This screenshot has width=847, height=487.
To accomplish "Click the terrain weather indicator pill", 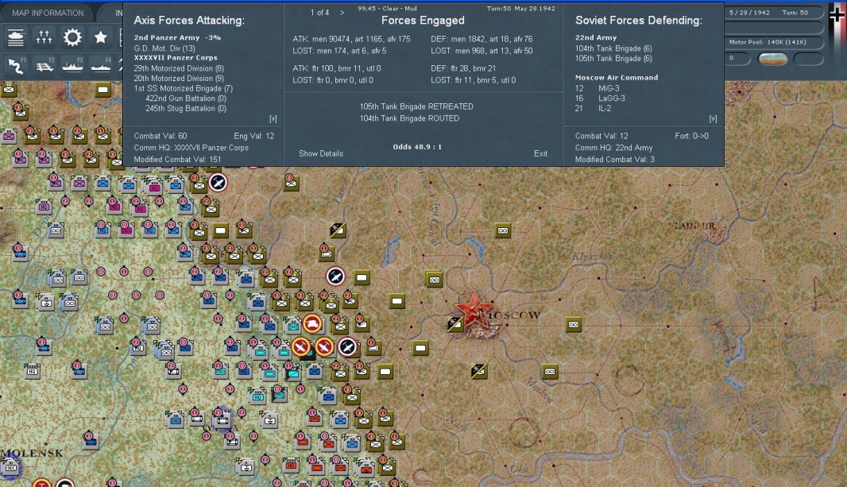I will click(x=773, y=59).
